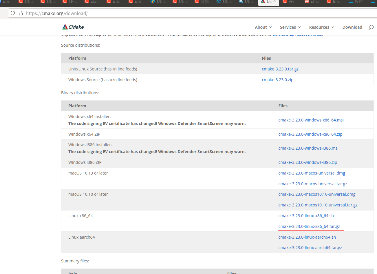Click 'macOS 10.13 or later' text
This screenshot has width=377, height=274.
click(x=88, y=173)
